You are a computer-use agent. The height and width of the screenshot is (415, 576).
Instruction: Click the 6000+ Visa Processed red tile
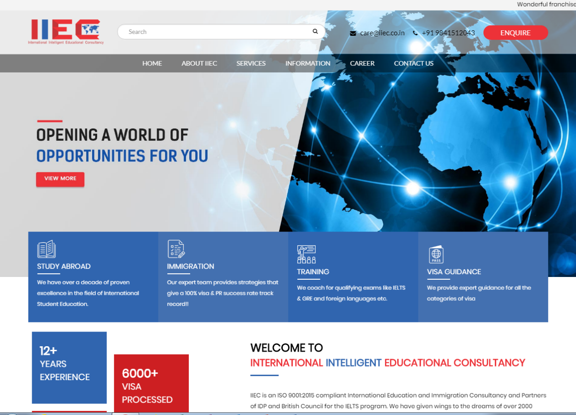[x=151, y=383]
